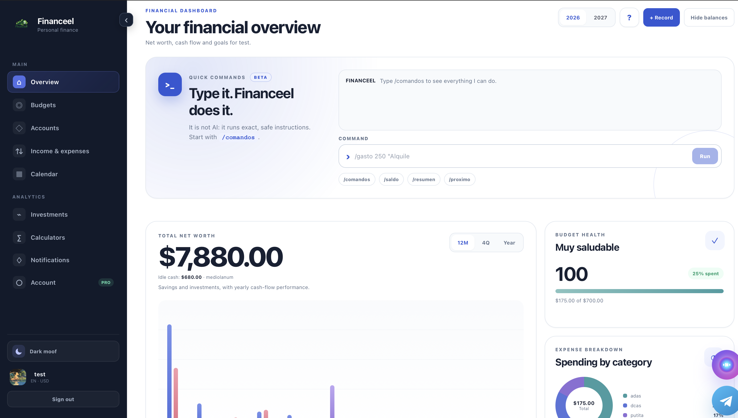The width and height of the screenshot is (738, 418).
Task: Click the test user avatar
Action: [x=18, y=377]
